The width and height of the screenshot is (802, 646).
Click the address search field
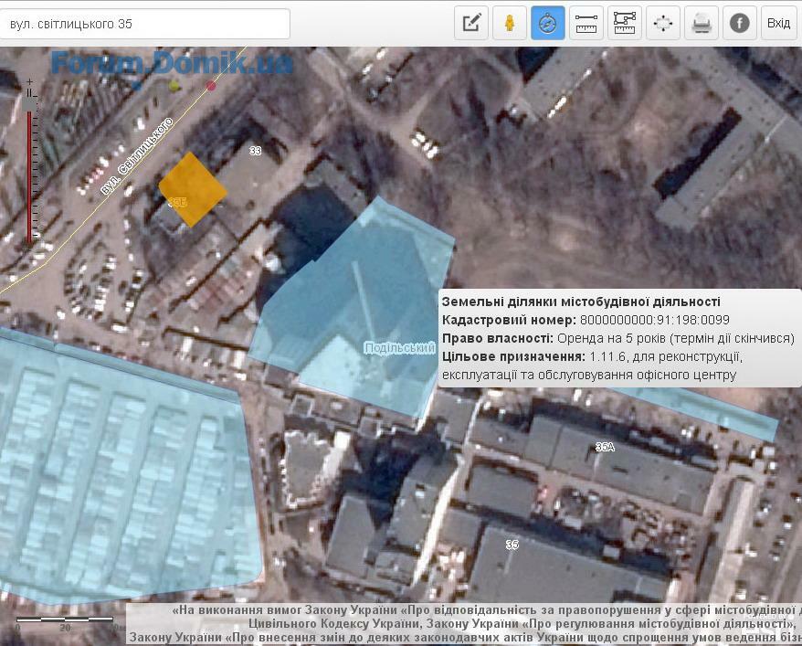click(146, 24)
